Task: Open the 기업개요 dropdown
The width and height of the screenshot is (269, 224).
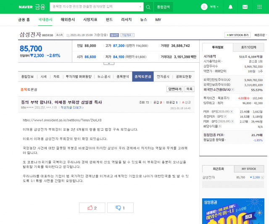Action: pyautogui.click(x=127, y=35)
